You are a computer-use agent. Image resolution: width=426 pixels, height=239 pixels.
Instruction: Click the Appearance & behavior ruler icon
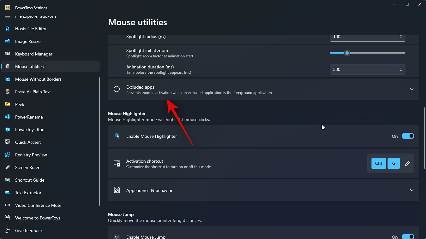pyautogui.click(x=117, y=190)
